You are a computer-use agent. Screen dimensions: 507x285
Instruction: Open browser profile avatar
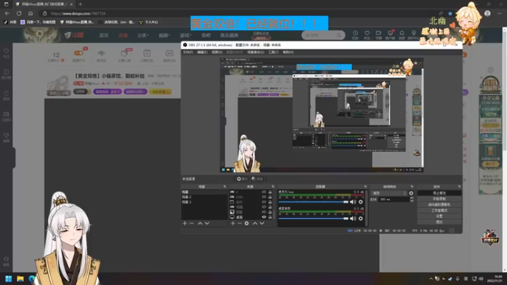[487, 13]
